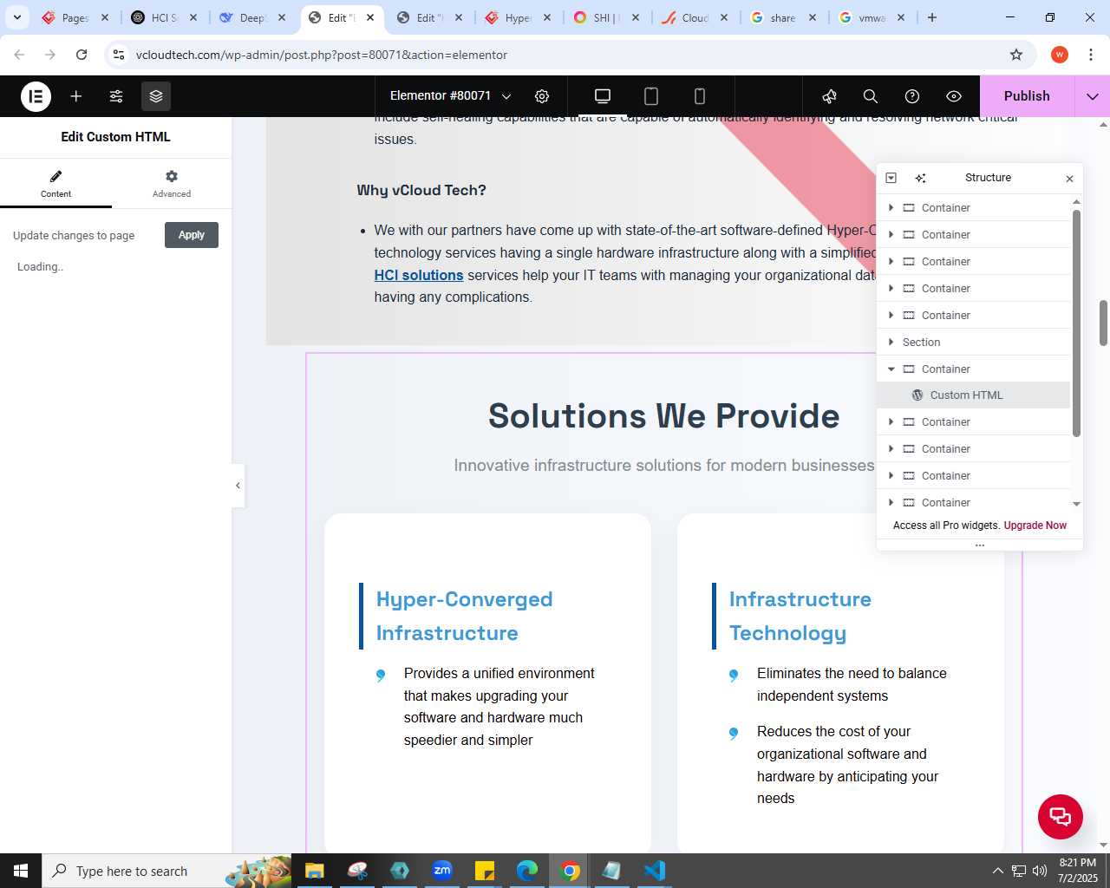View site information icon in address bar

[119, 55]
